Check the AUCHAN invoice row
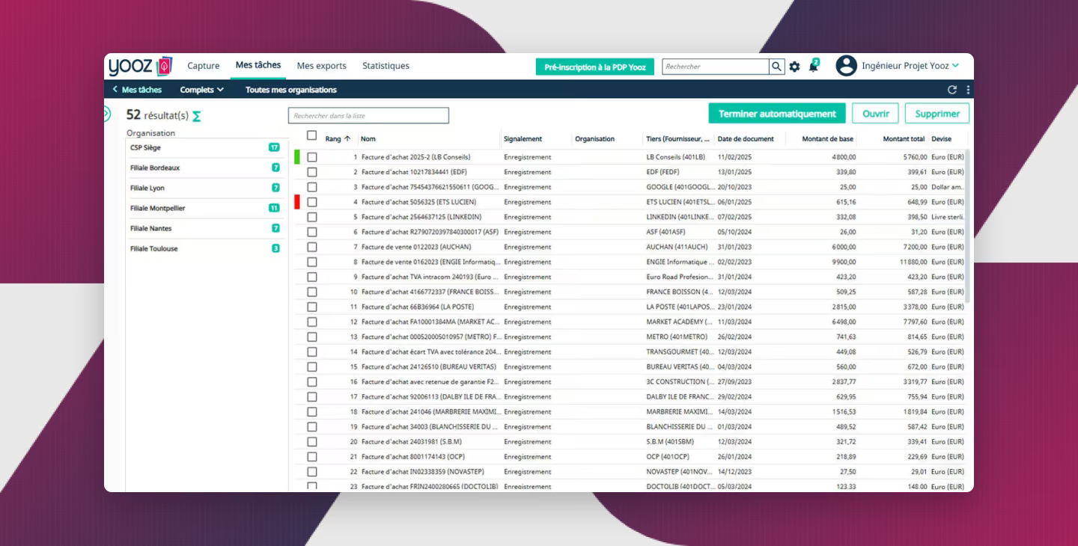1078x546 pixels. 312,247
